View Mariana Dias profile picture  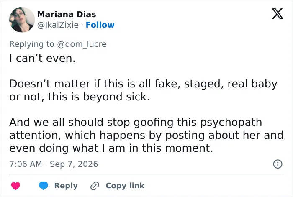pyautogui.click(x=22, y=20)
